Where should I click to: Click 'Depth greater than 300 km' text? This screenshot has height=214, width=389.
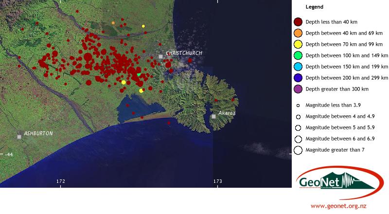337,89
